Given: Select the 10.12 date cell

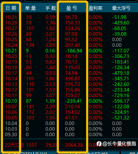Looking at the screenshot, I should pyautogui.click(x=11, y=90).
